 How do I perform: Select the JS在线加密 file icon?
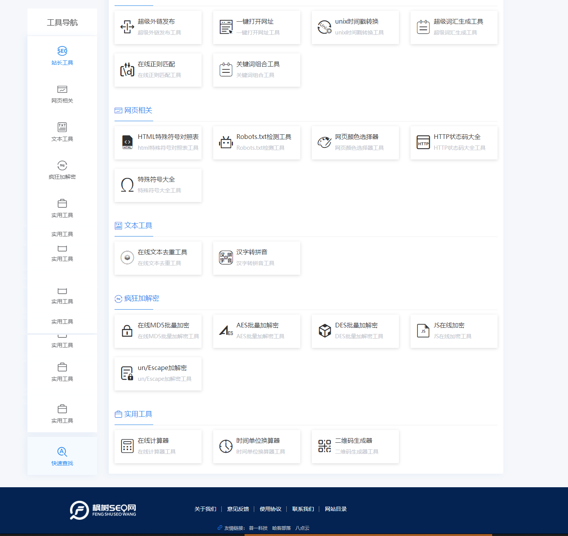(x=423, y=331)
